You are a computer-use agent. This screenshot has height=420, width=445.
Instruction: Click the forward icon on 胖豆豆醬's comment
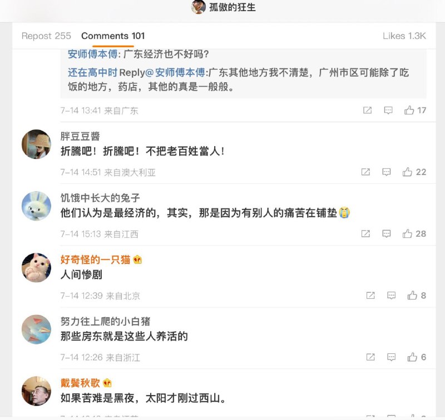point(366,172)
